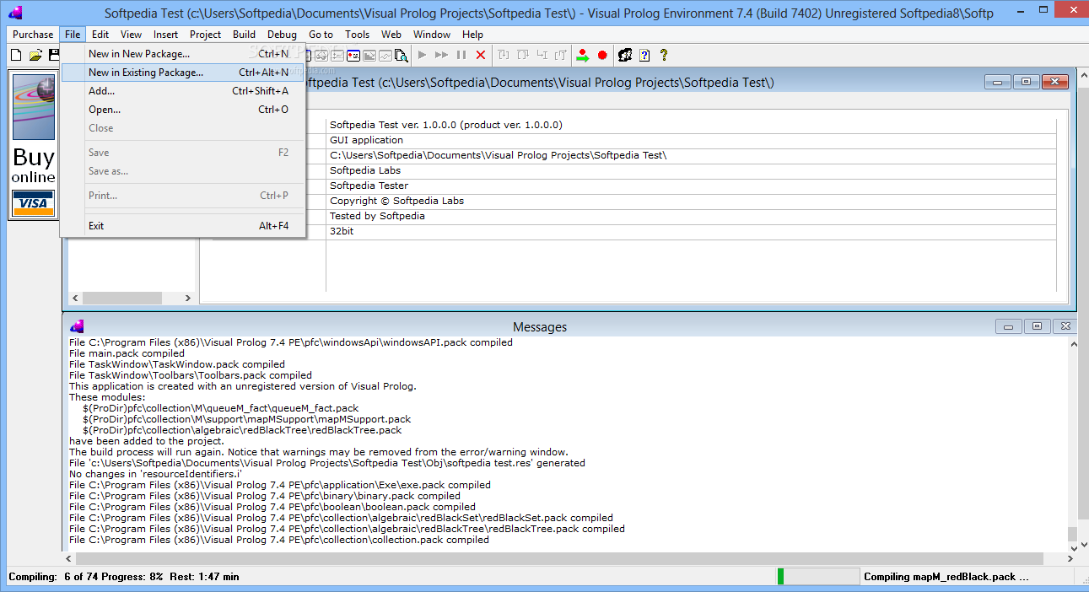
Task: Click the grayed-out picture toolbar icon
Action: 369,56
